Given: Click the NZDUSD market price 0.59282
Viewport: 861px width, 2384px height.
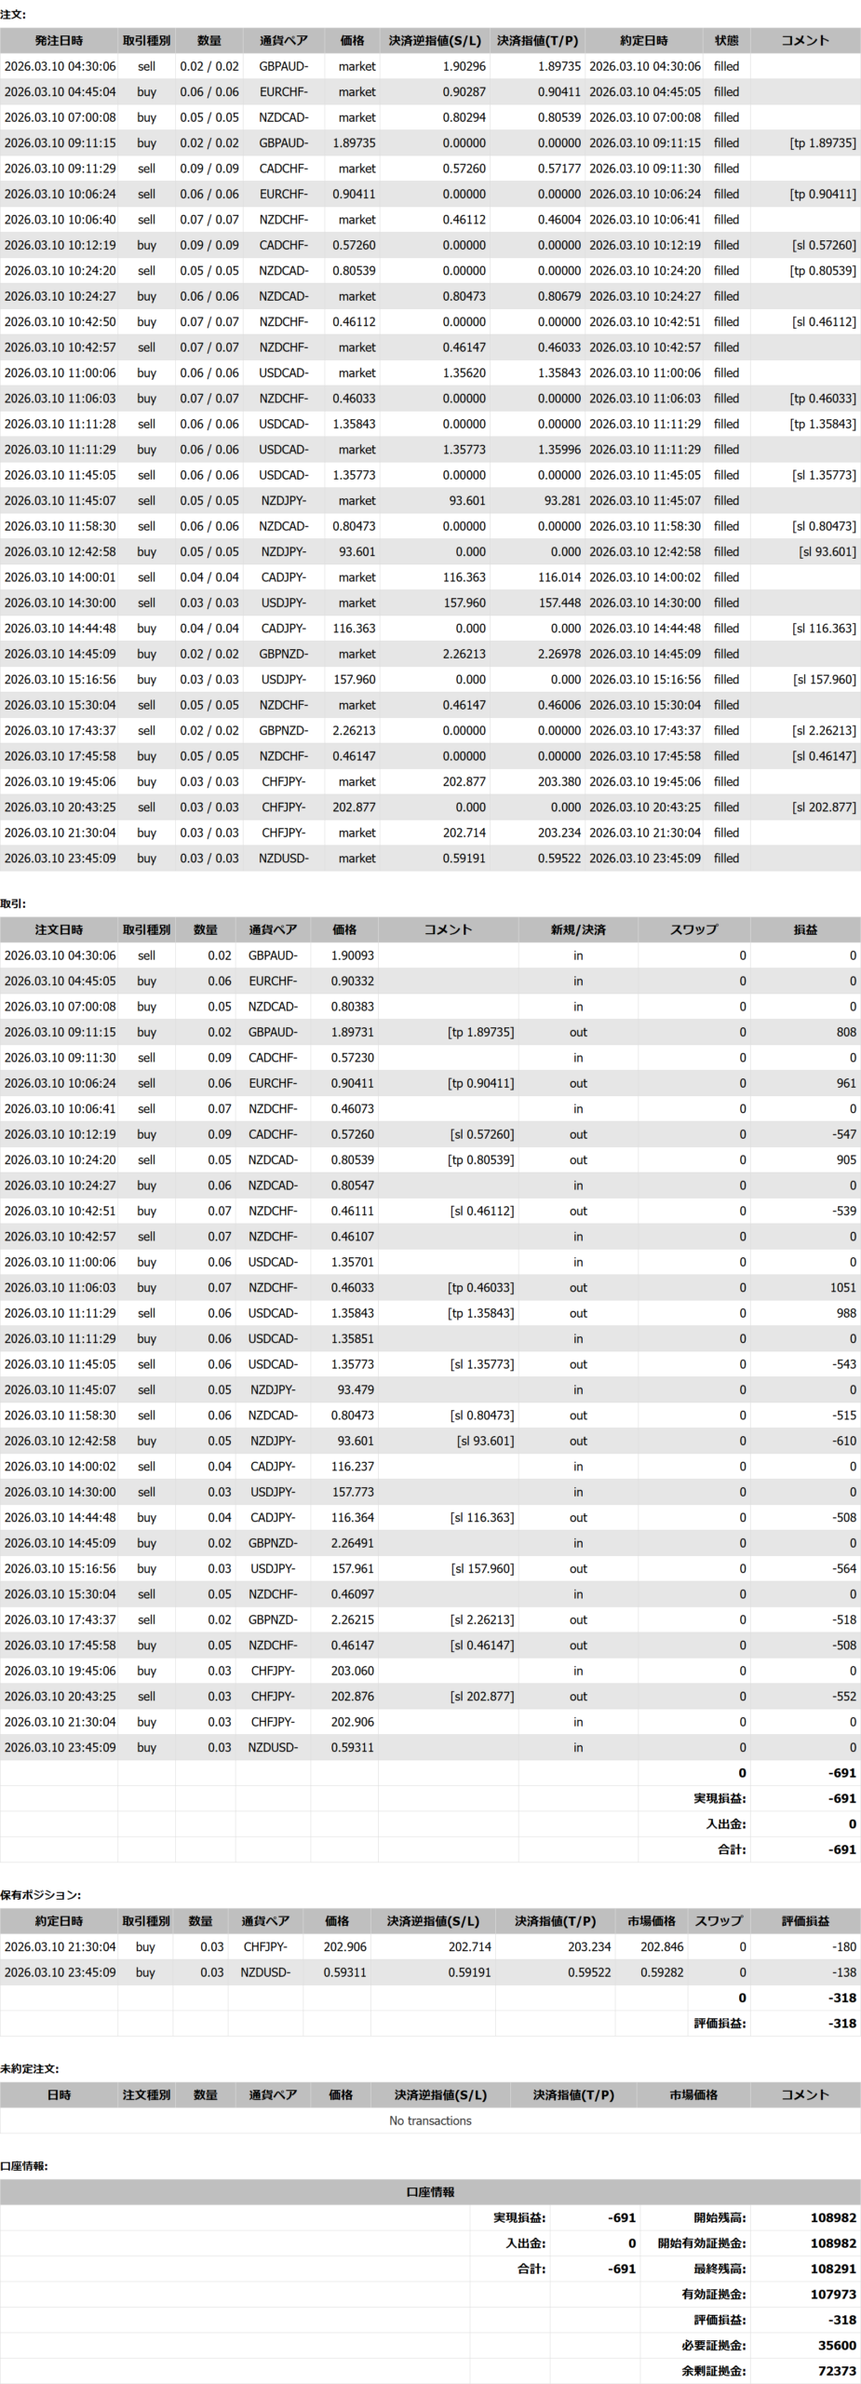Looking at the screenshot, I should (661, 1972).
